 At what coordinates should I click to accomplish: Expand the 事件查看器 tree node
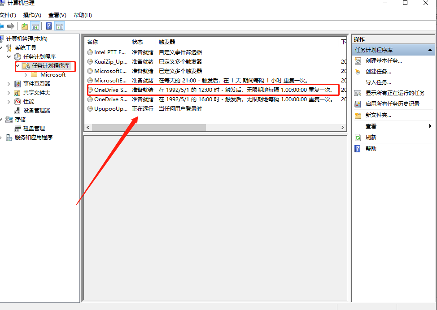coord(9,84)
